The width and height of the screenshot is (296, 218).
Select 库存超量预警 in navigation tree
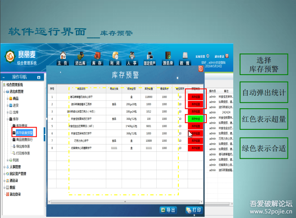(24, 132)
